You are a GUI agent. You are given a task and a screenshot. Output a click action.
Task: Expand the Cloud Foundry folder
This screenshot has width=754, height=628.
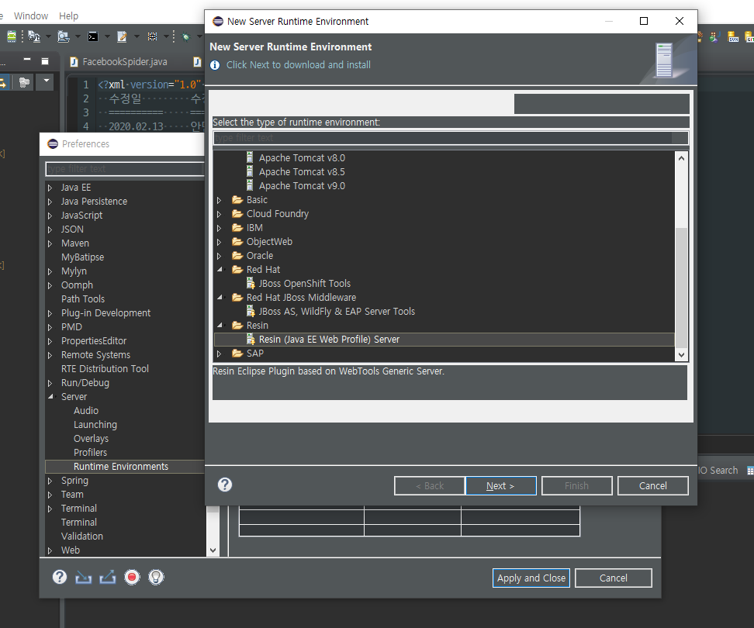tap(220, 214)
